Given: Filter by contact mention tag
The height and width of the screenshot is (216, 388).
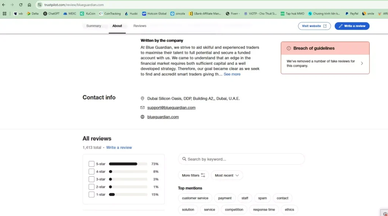Looking at the screenshot, I should tap(282, 198).
